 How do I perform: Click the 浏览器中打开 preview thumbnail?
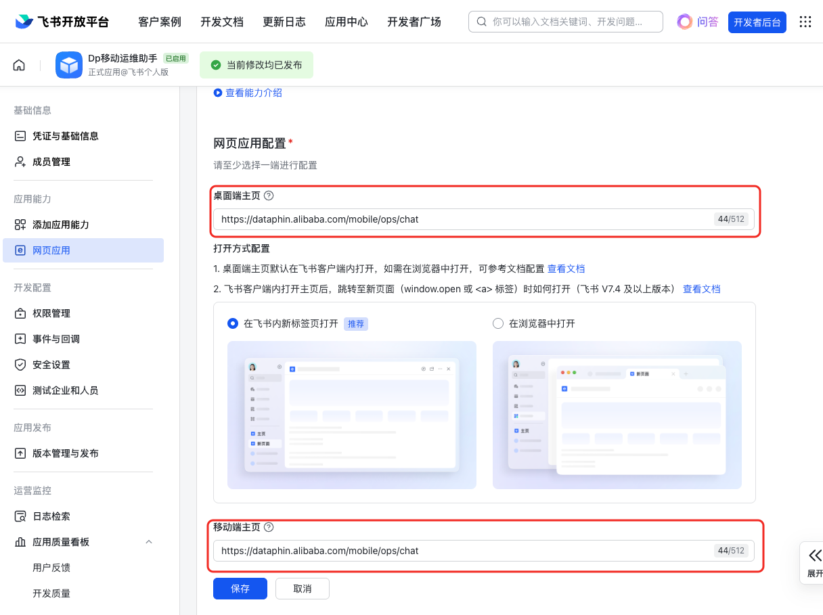click(x=617, y=415)
